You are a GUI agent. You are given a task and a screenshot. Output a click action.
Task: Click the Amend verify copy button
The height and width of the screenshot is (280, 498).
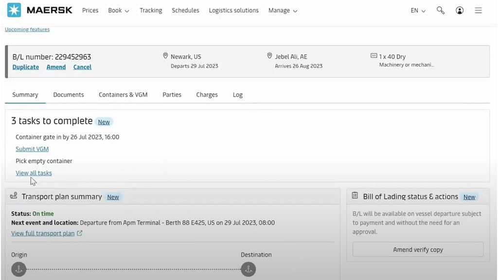(417, 249)
